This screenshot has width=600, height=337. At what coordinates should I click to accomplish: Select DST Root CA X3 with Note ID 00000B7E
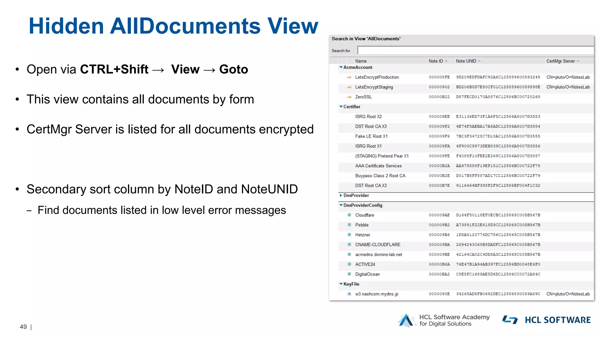coord(466,185)
